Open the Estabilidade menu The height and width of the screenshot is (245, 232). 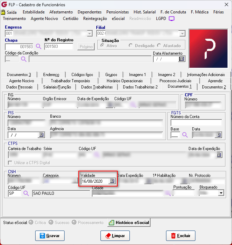(x=33, y=12)
